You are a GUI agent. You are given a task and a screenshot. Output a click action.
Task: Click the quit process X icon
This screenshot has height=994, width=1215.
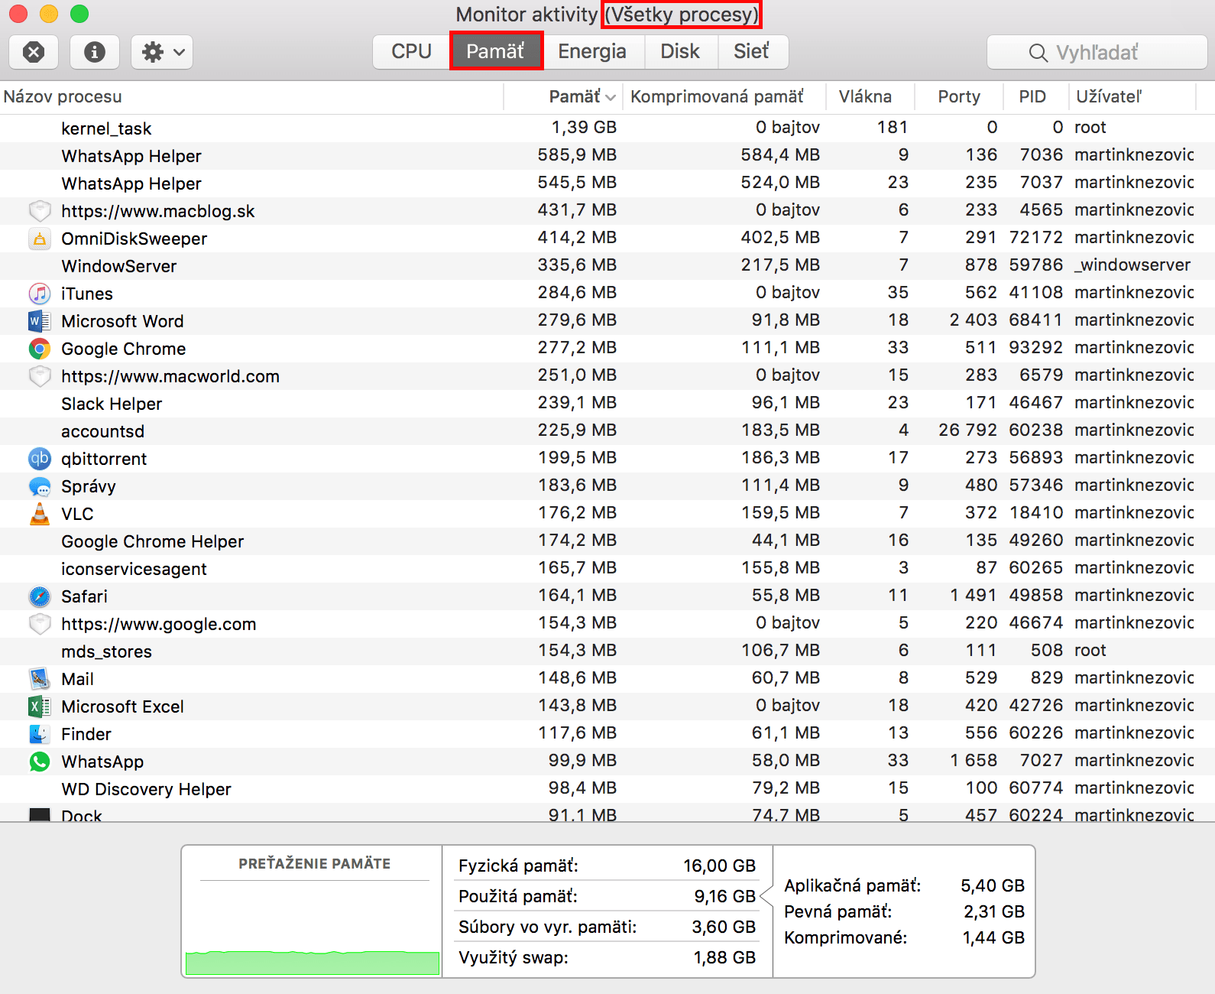(34, 52)
